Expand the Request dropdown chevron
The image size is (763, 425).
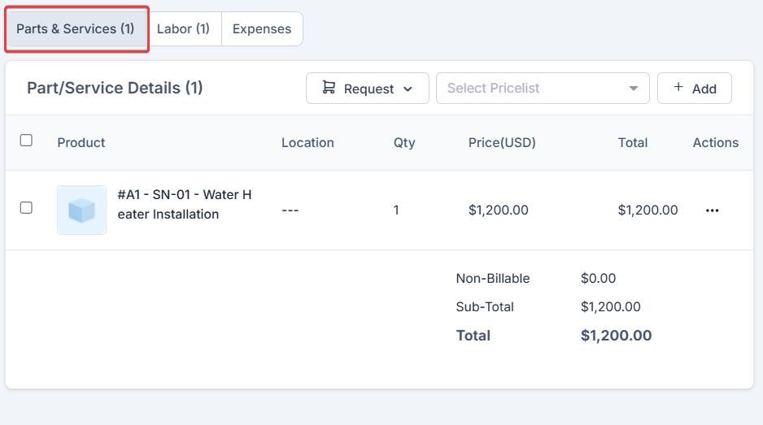(x=408, y=89)
